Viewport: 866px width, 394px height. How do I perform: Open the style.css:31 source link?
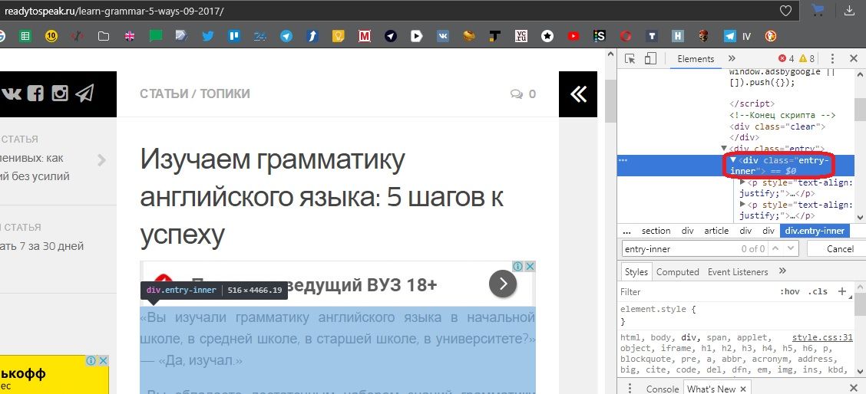[x=822, y=337]
